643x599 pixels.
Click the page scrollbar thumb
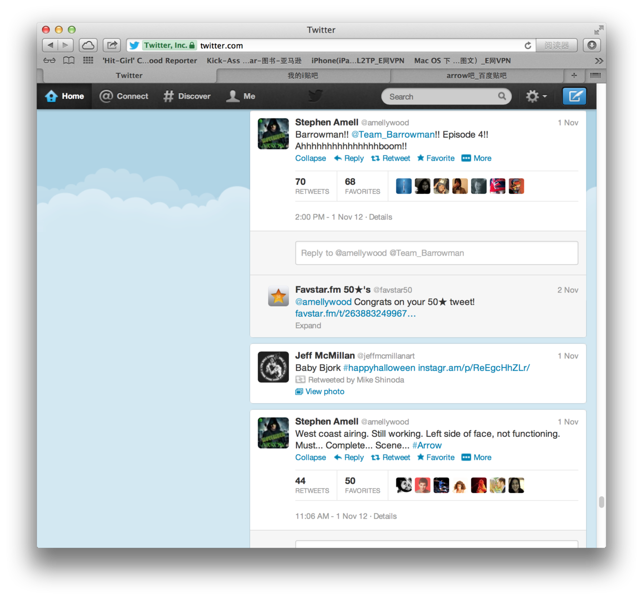tap(601, 502)
